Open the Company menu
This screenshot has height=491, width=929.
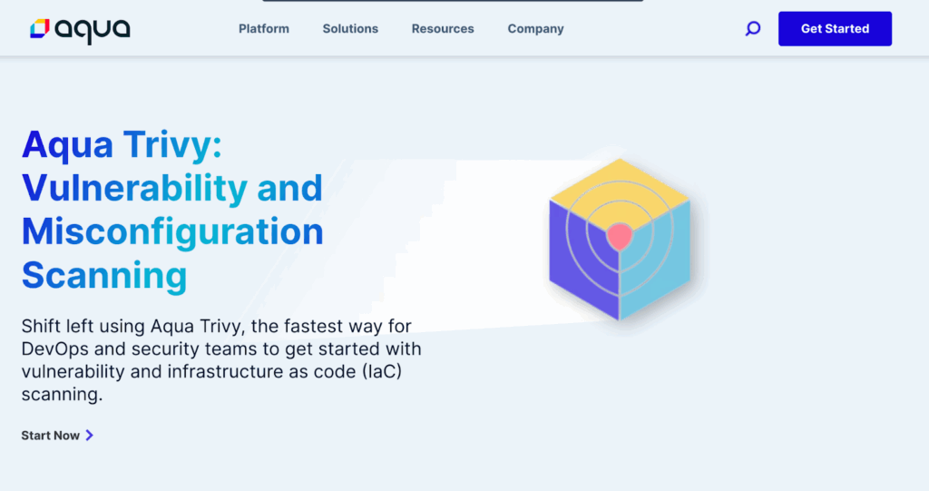coord(535,28)
